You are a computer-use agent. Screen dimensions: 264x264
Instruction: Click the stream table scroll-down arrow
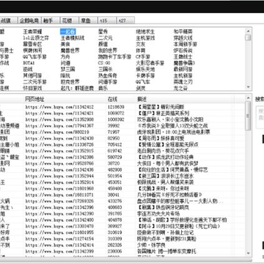click(x=248, y=253)
